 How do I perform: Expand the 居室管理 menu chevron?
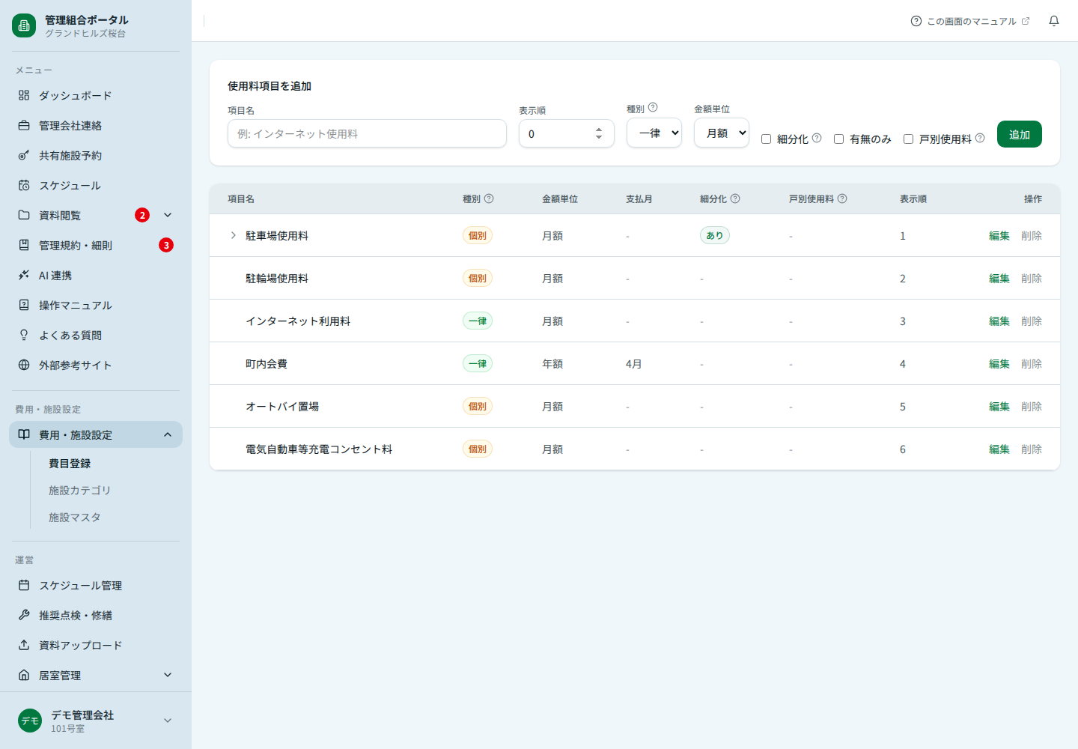click(x=168, y=675)
